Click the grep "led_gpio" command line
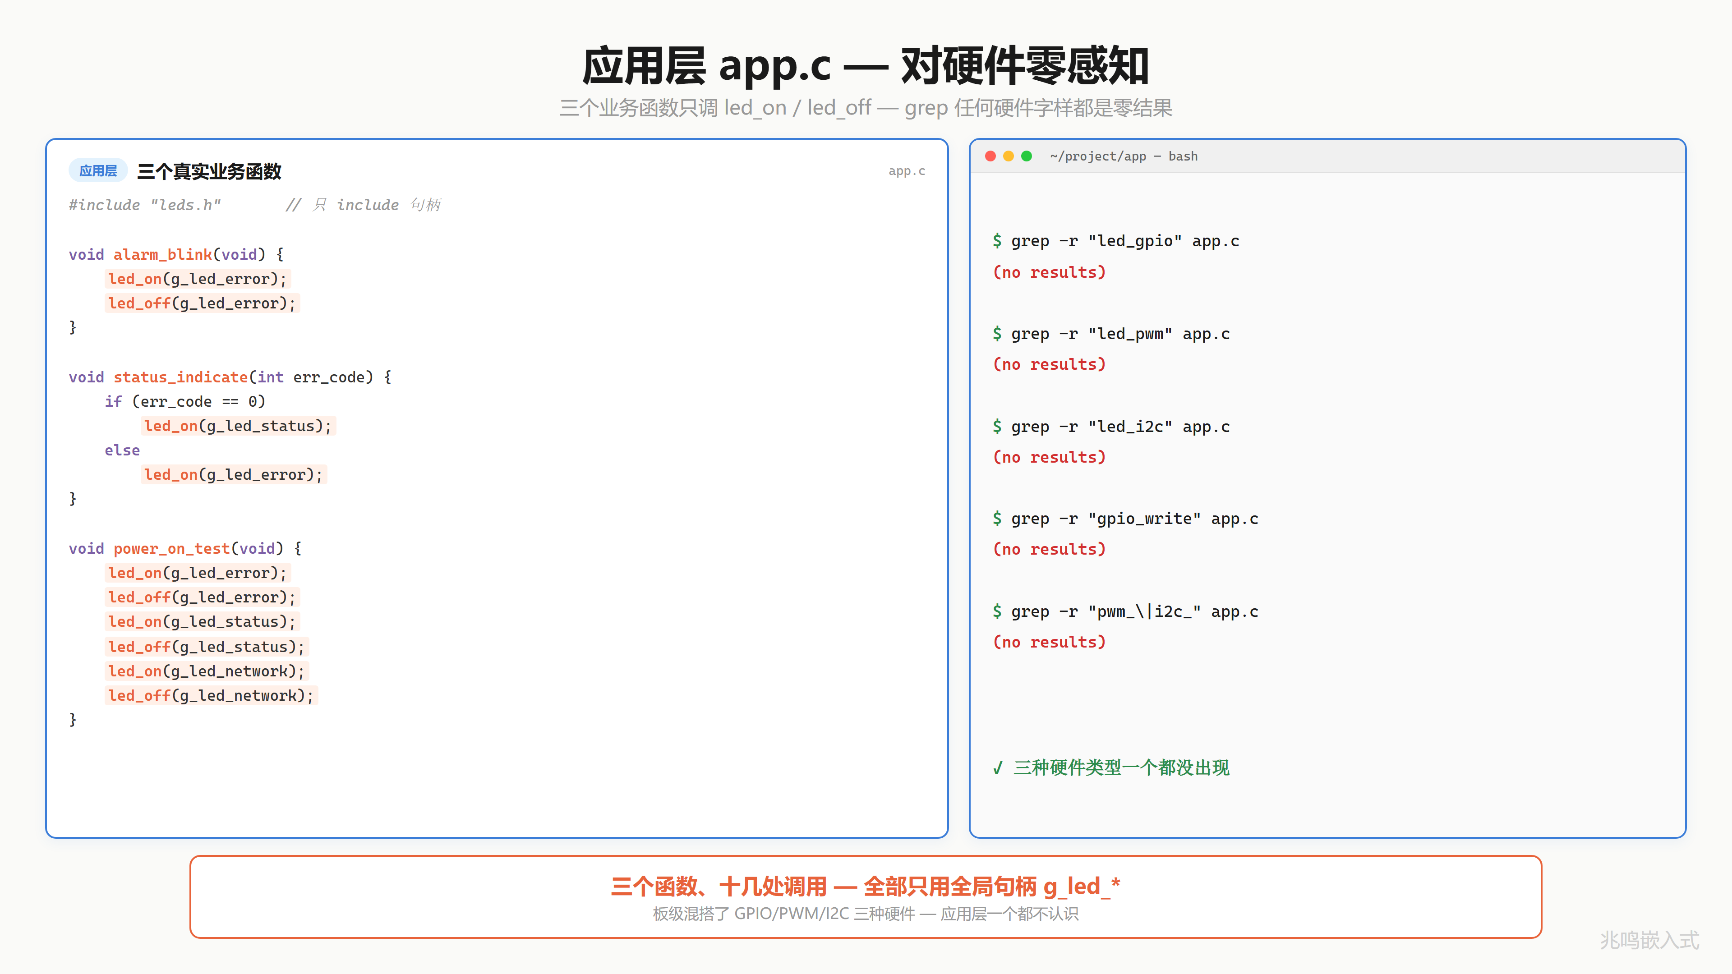 [x=1115, y=241]
